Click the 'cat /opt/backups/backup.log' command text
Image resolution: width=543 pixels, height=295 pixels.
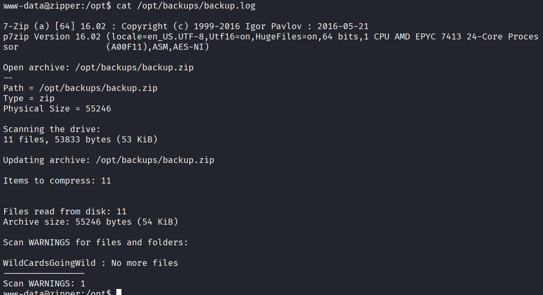(186, 6)
